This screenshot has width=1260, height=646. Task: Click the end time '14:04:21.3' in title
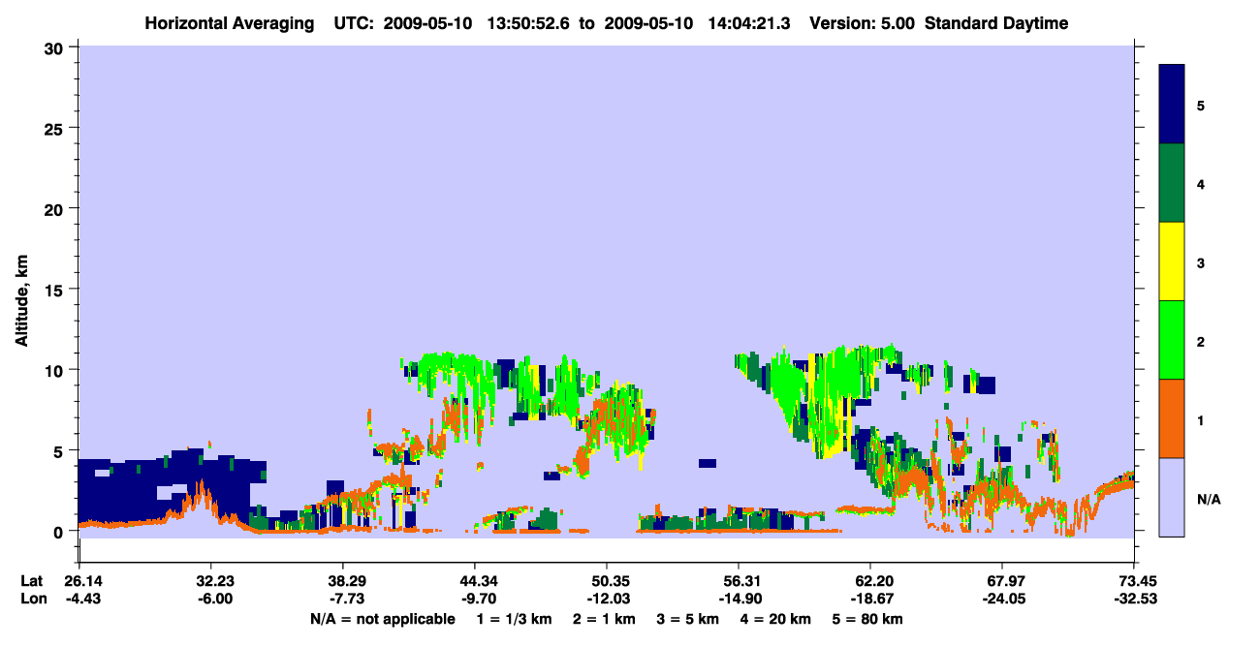tap(750, 23)
